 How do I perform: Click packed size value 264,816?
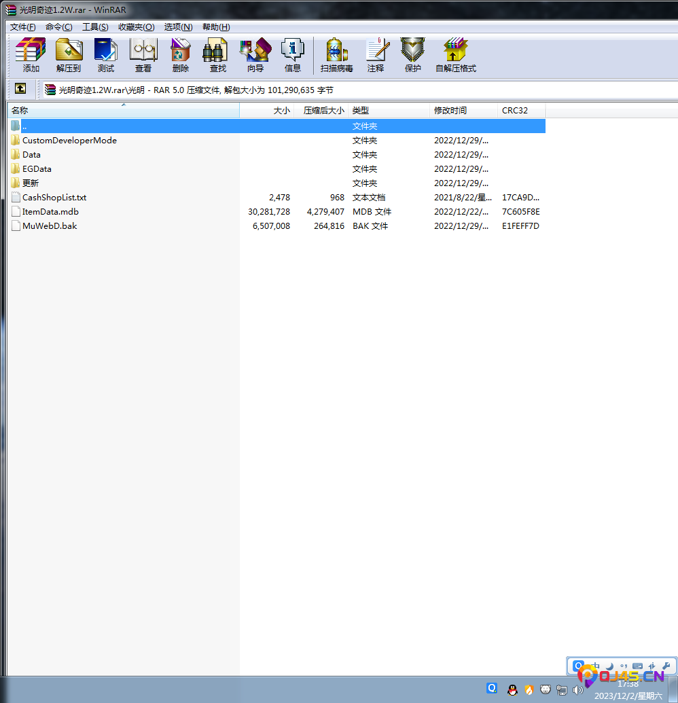[329, 226]
